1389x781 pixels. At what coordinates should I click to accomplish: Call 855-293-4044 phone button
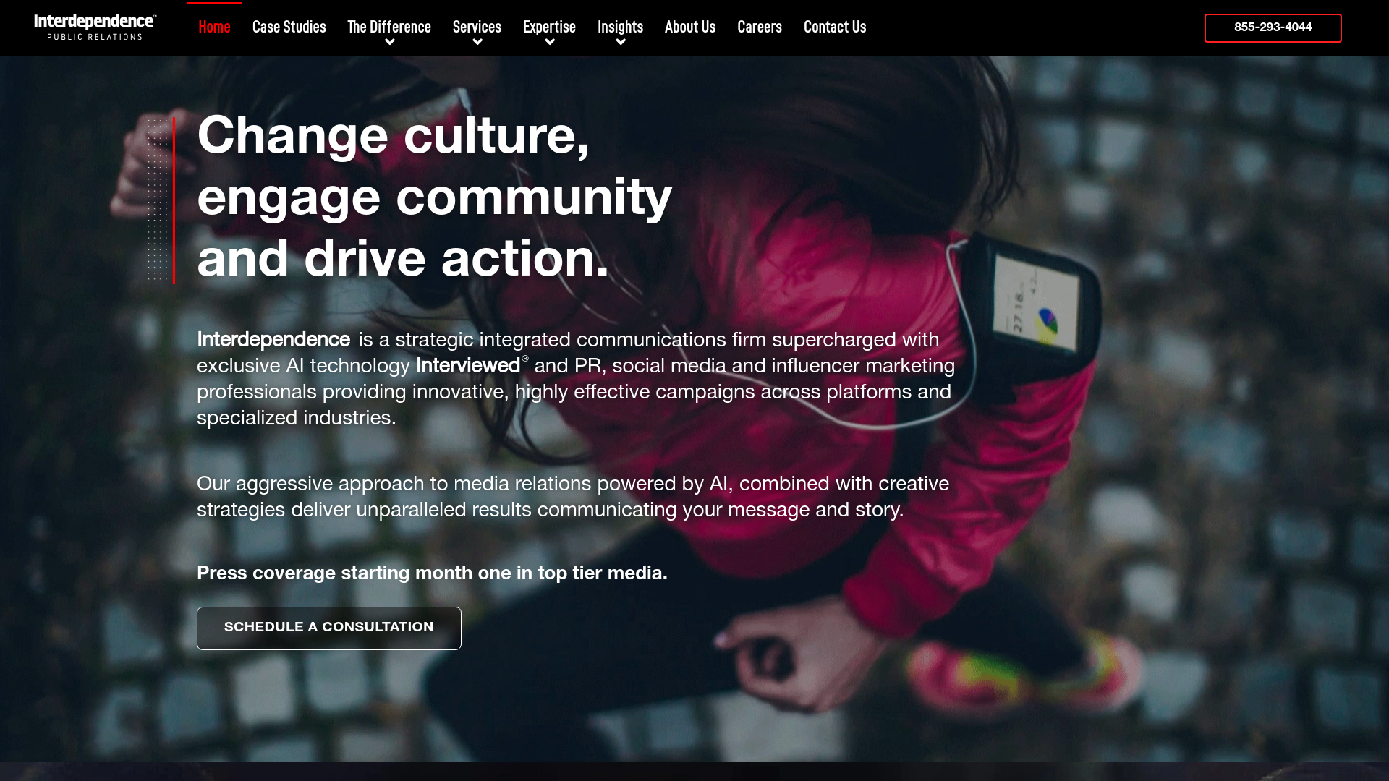pos(1273,27)
